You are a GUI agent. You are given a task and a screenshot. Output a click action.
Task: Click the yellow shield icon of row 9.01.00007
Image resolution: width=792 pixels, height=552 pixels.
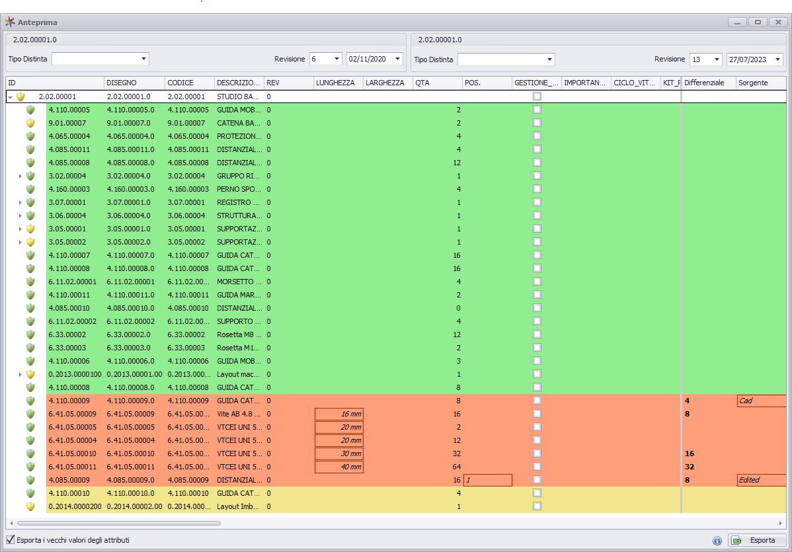[x=30, y=123]
